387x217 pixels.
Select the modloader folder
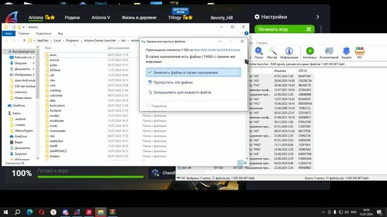[x=57, y=121]
